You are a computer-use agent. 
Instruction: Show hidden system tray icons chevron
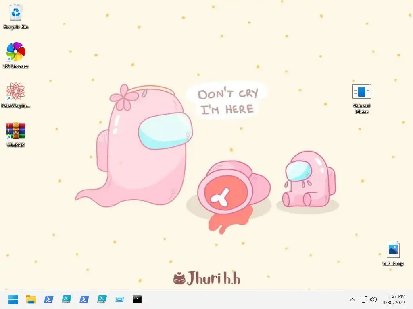pyautogui.click(x=352, y=299)
